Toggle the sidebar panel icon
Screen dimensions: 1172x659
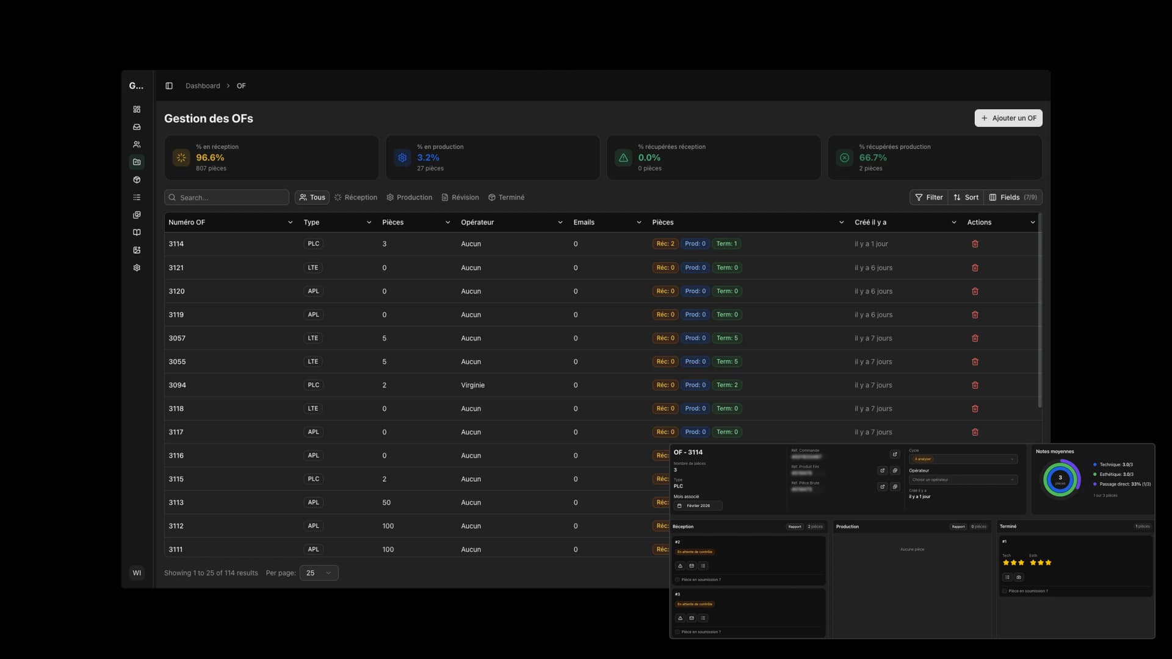(x=169, y=86)
